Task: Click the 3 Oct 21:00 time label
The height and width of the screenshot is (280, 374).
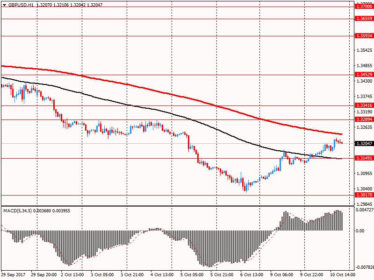Action: coord(132,275)
